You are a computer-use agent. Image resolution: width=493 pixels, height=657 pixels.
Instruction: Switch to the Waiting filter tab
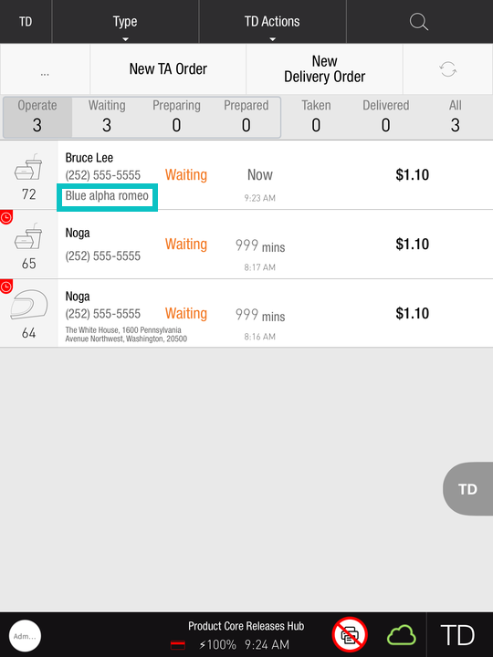pos(107,117)
